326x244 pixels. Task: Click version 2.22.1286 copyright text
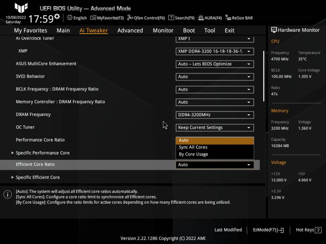(x=163, y=238)
